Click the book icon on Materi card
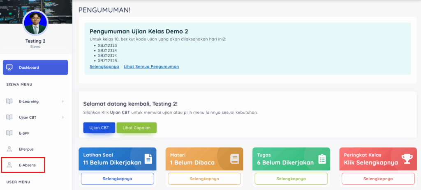The height and width of the screenshot is (190, 421). (234, 159)
